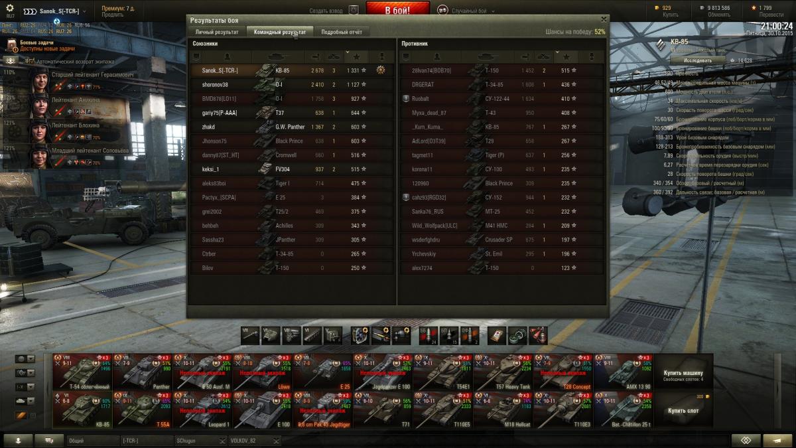The height and width of the screenshot is (448, 796).
Task: Open the Общий chat tab
Action: tap(92, 441)
